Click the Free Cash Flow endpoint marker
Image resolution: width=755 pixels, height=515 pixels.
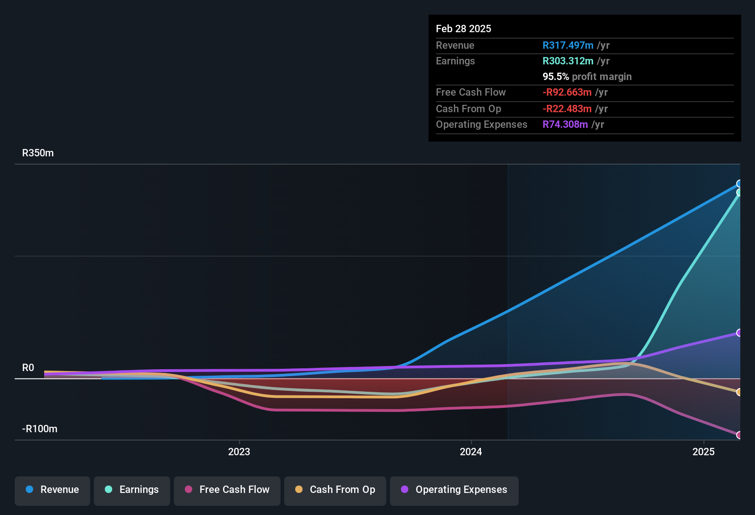(x=739, y=435)
